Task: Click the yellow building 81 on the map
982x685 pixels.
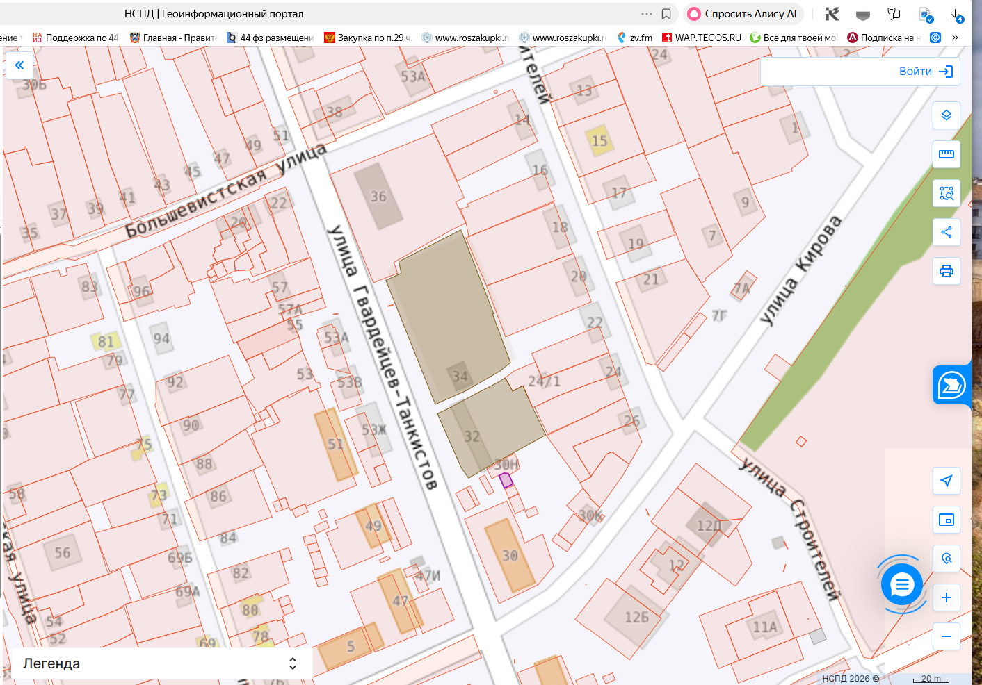Action: point(106,341)
